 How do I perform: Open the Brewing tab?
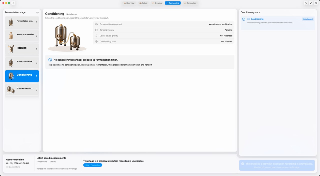157,3
